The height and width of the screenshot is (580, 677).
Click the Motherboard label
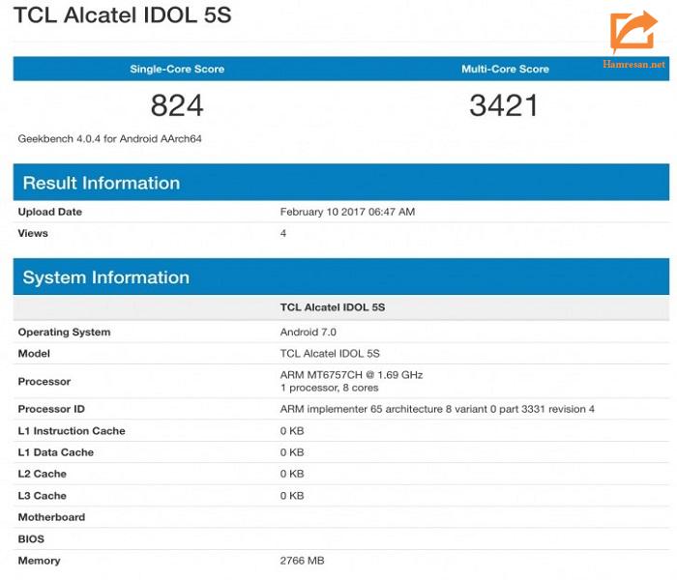(x=51, y=517)
